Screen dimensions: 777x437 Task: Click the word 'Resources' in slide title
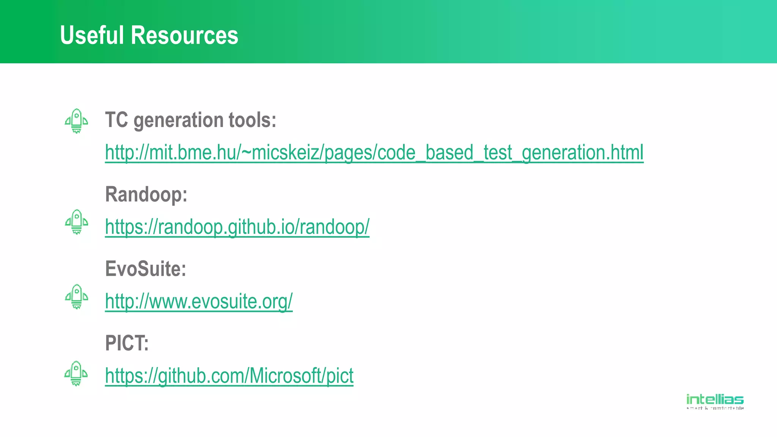click(184, 35)
